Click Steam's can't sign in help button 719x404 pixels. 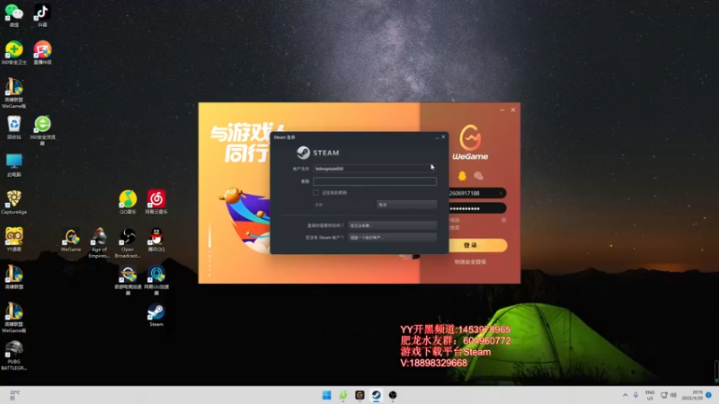392,225
